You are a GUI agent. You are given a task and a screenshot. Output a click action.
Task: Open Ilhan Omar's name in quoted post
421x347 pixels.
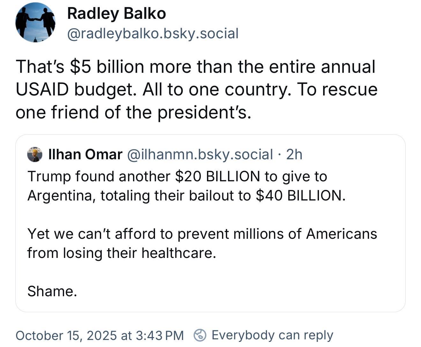pyautogui.click(x=85, y=155)
